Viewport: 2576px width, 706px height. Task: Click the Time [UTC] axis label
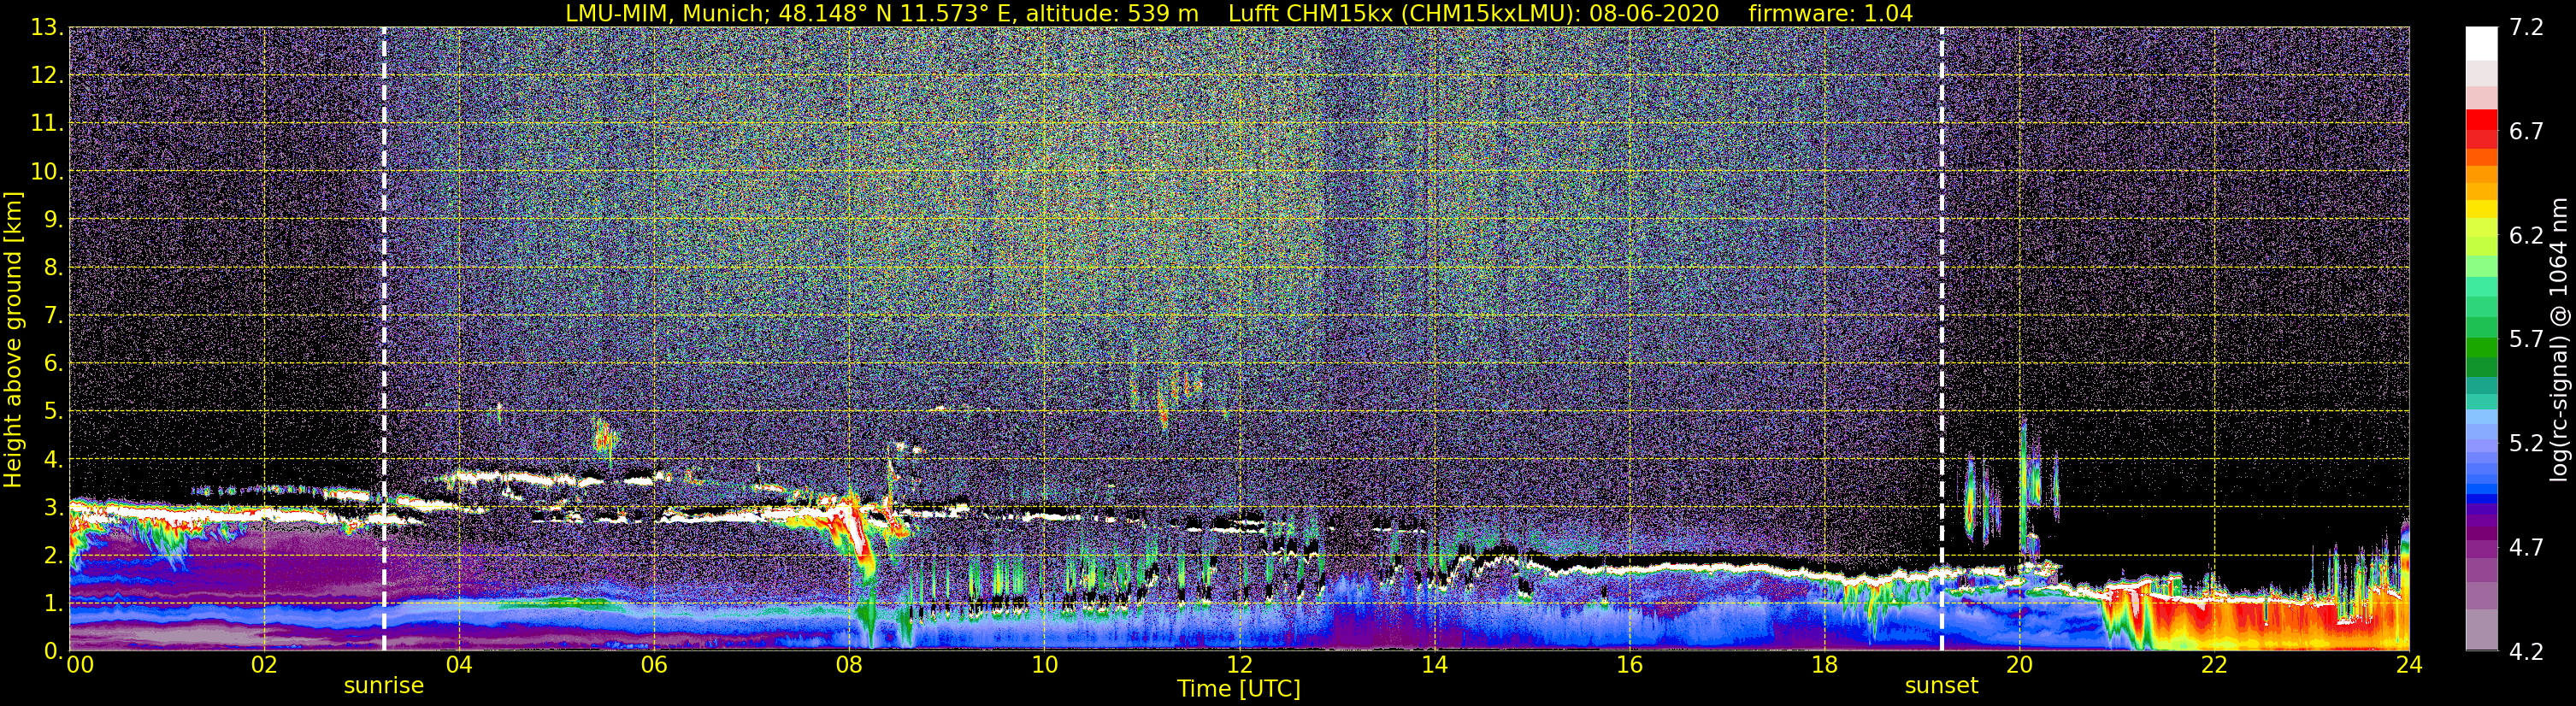(1239, 689)
